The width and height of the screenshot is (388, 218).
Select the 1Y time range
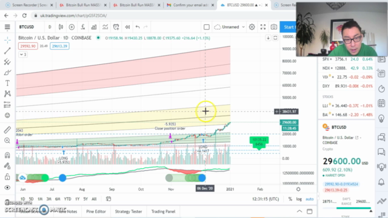(77, 199)
